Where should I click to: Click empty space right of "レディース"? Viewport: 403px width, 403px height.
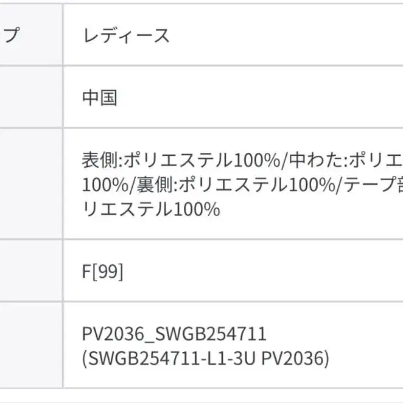point(286,35)
